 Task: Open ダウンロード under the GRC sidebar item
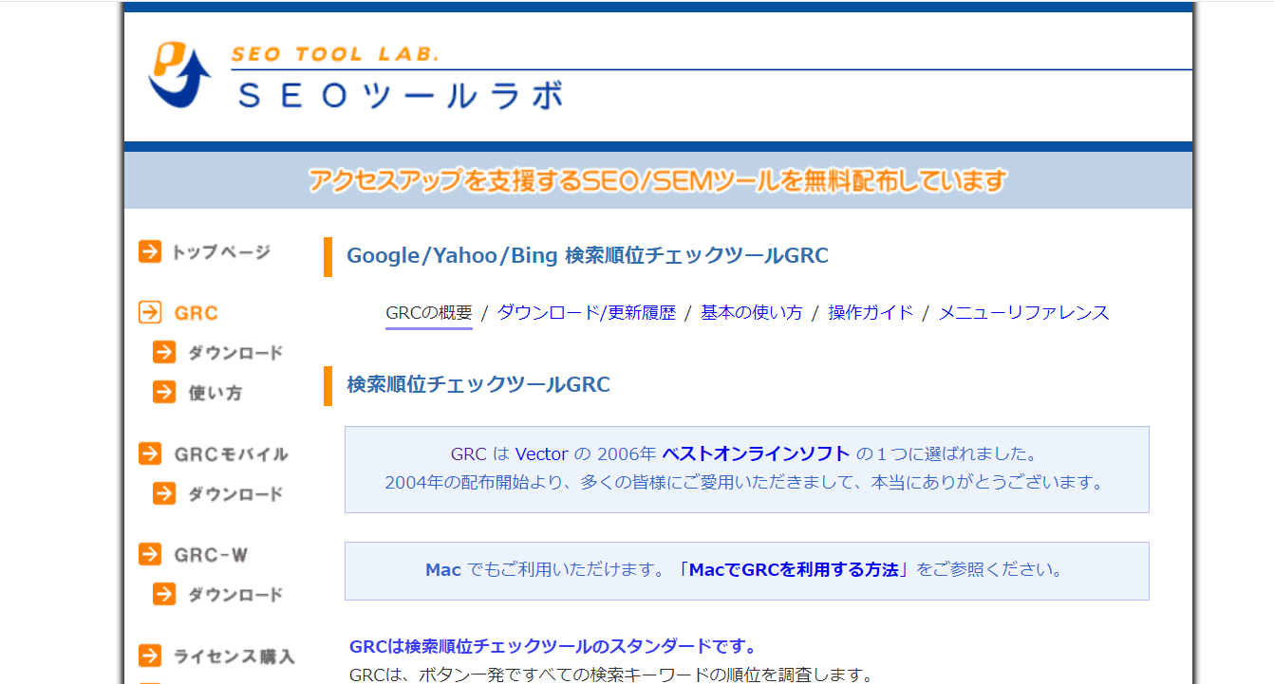(235, 353)
